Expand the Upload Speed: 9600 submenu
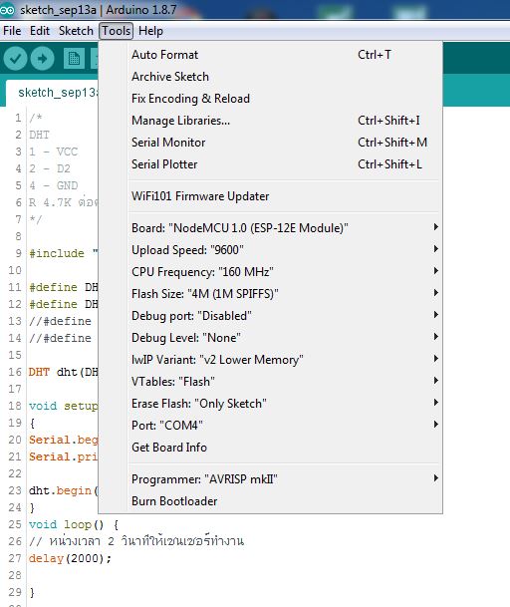The width and height of the screenshot is (510, 607). (286, 250)
